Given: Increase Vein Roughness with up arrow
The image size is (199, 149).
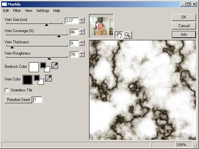Looking at the screenshot, I should 82,53.
